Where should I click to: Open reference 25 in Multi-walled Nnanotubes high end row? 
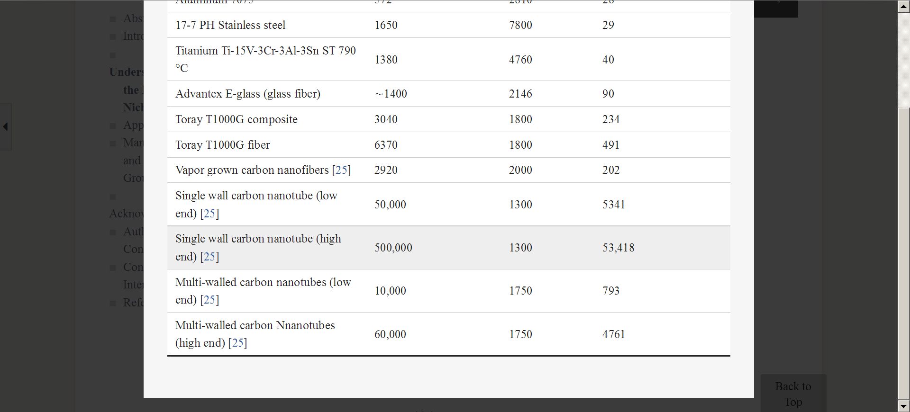coord(237,343)
